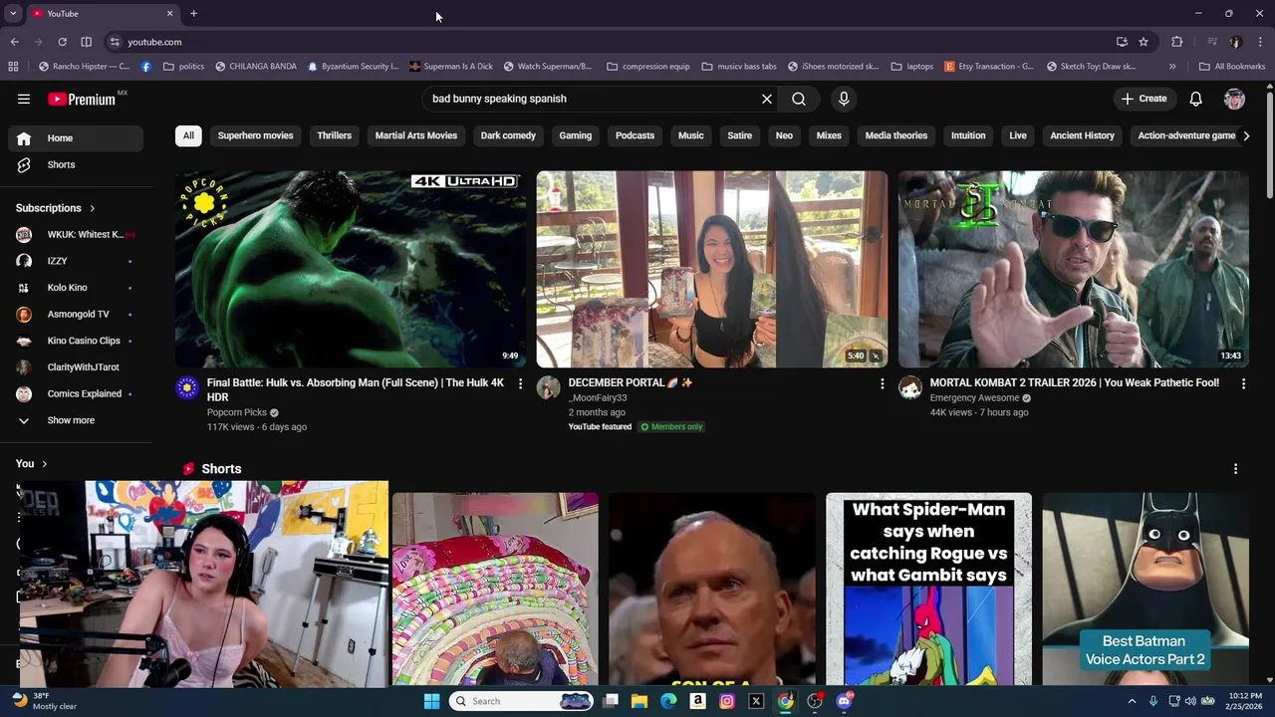Open the Windows Start menu
The width and height of the screenshot is (1275, 717).
click(431, 701)
